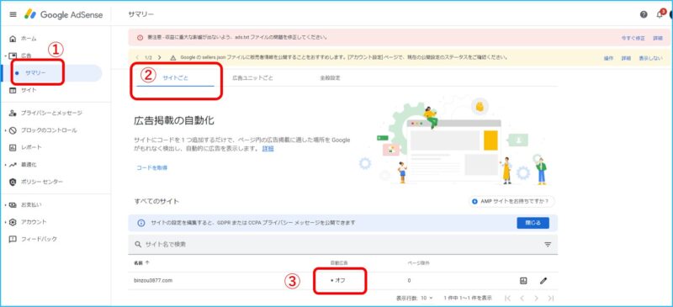The image size is (673, 307).
Task: Open the 詳細 link under 広告掲載の自動化
Action: [268, 149]
